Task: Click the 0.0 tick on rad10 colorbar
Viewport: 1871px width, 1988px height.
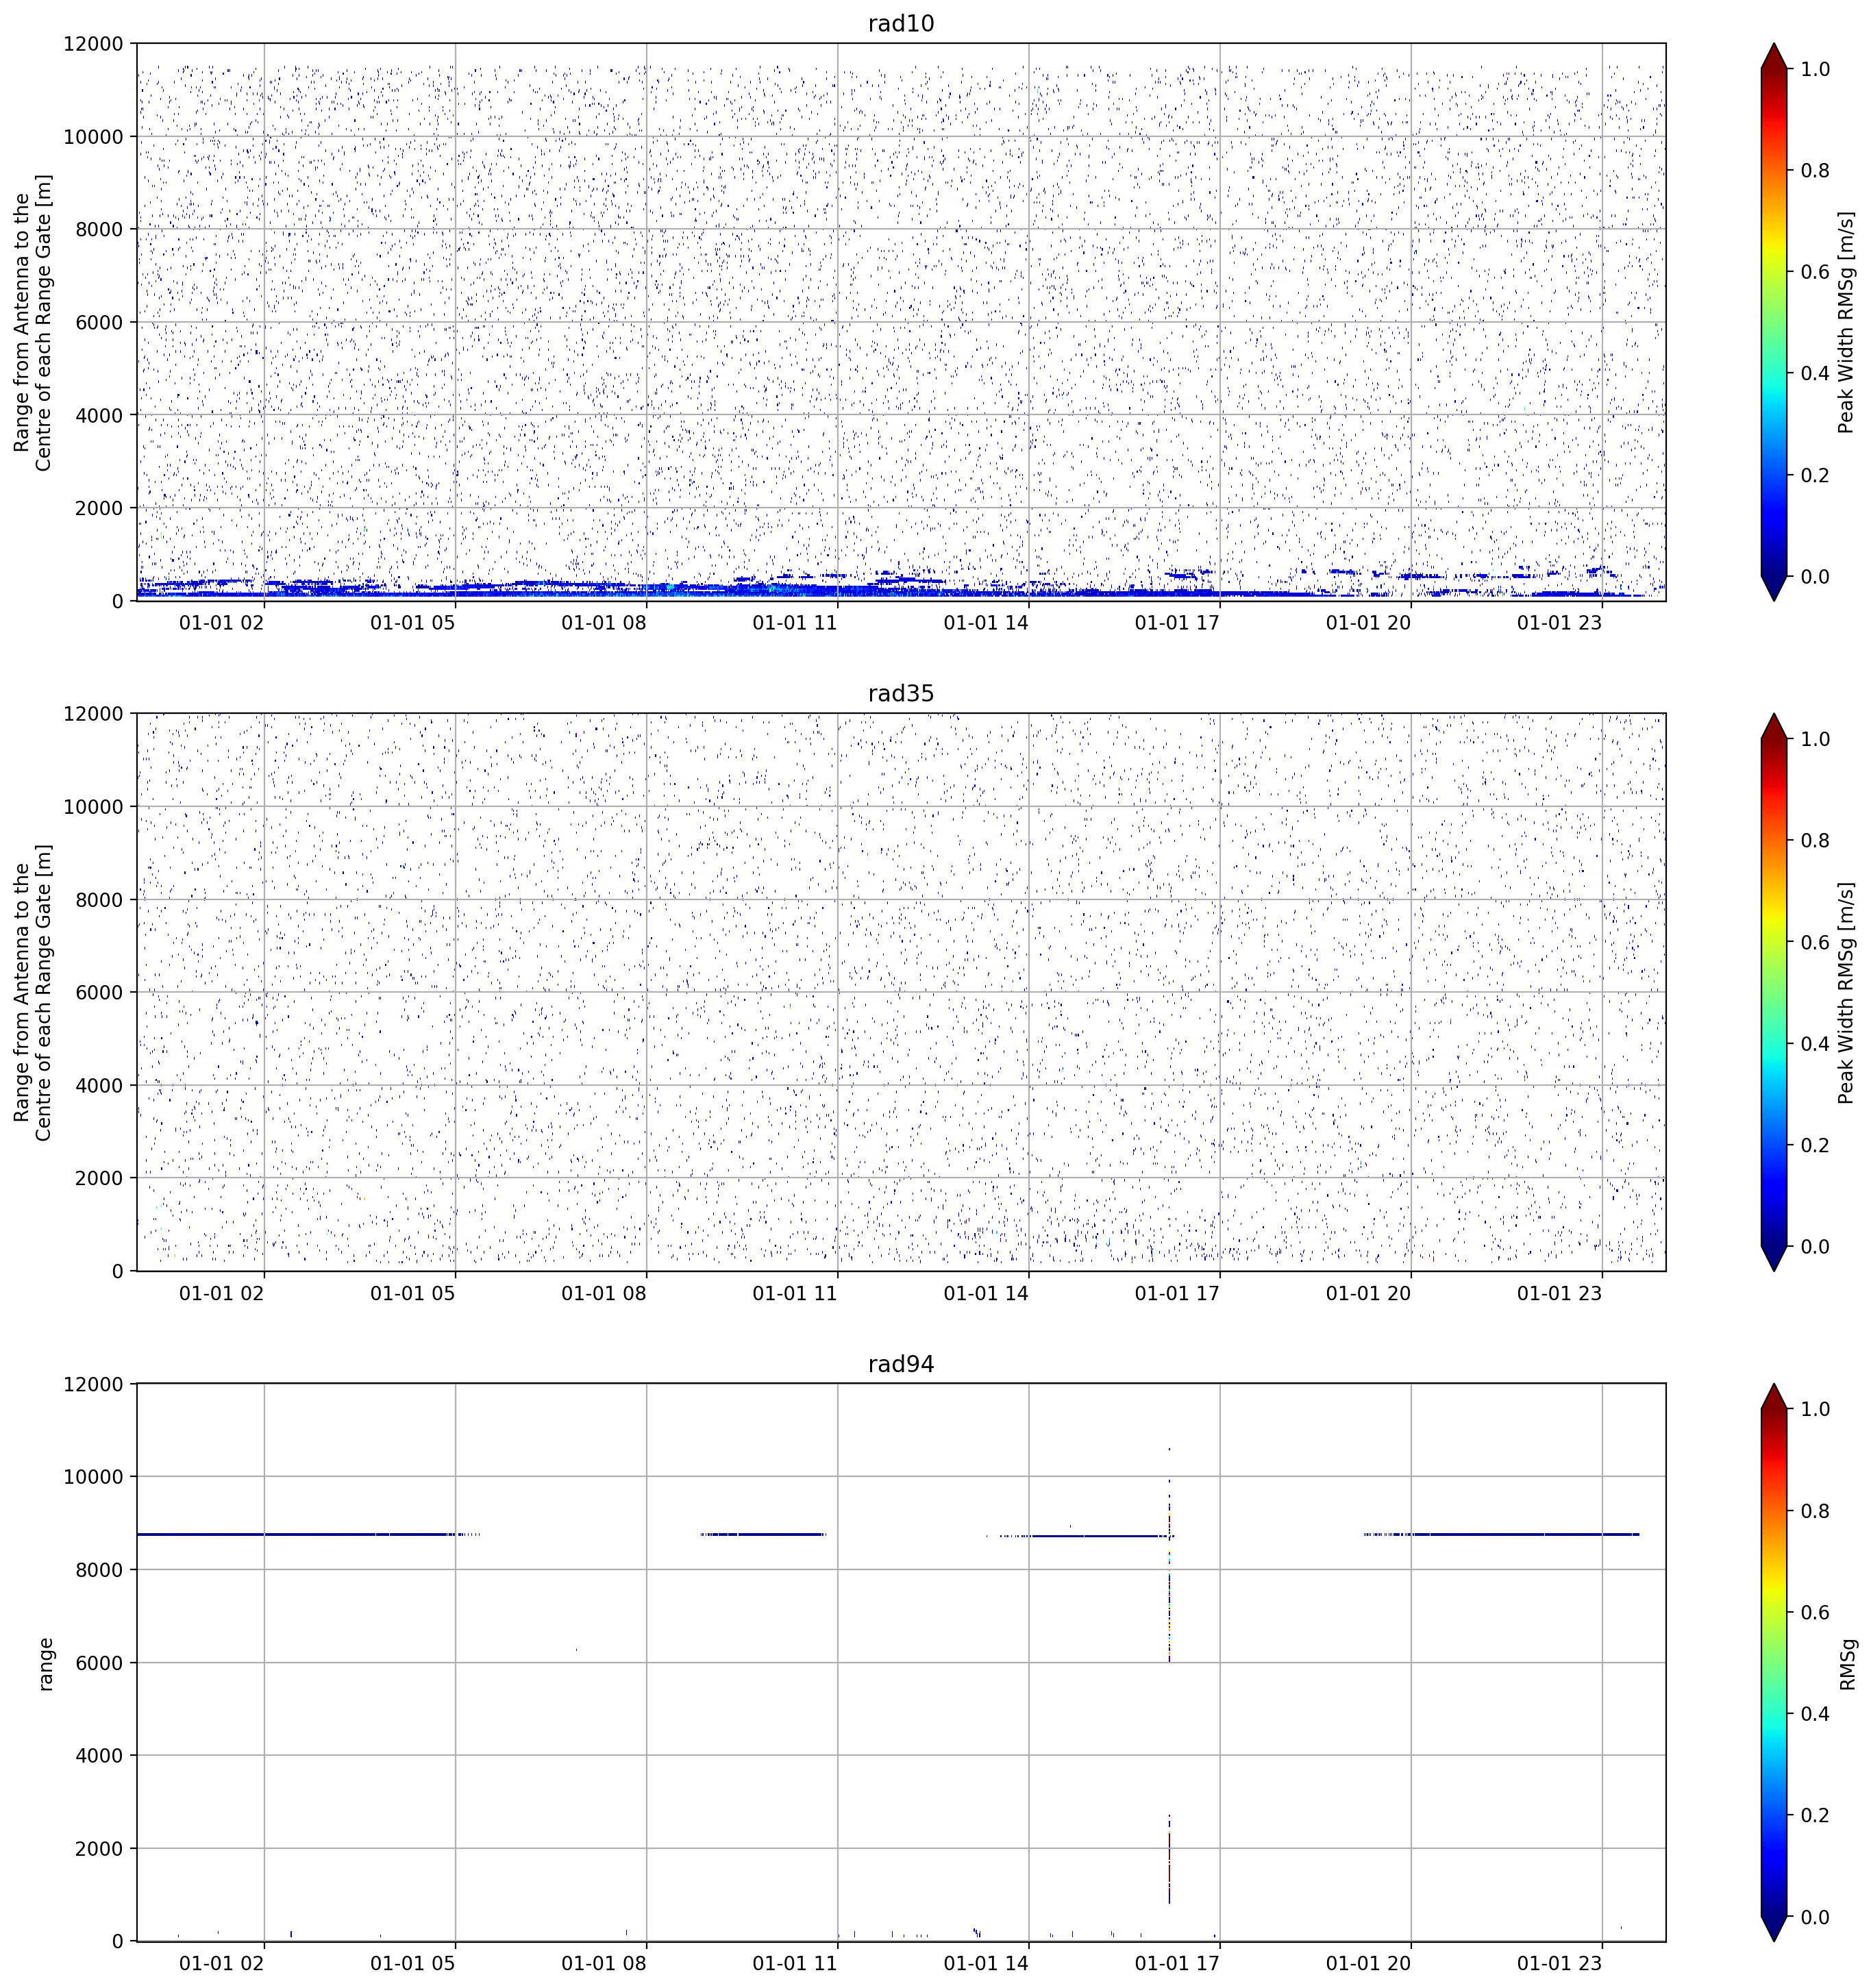Action: [1815, 577]
